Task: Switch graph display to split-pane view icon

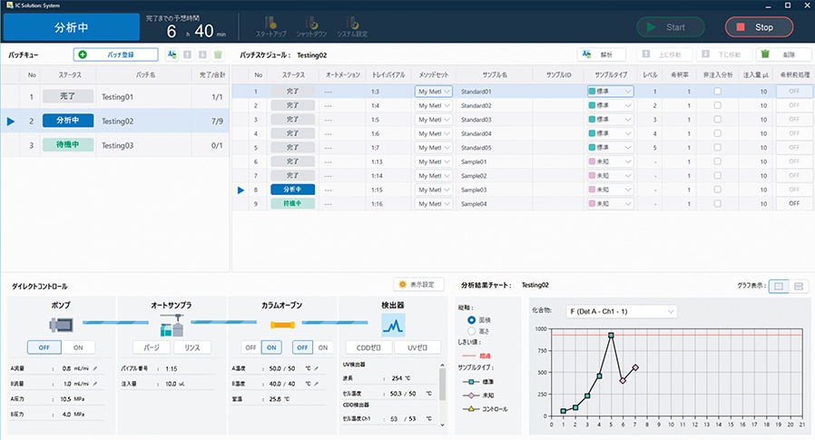Action: click(799, 286)
